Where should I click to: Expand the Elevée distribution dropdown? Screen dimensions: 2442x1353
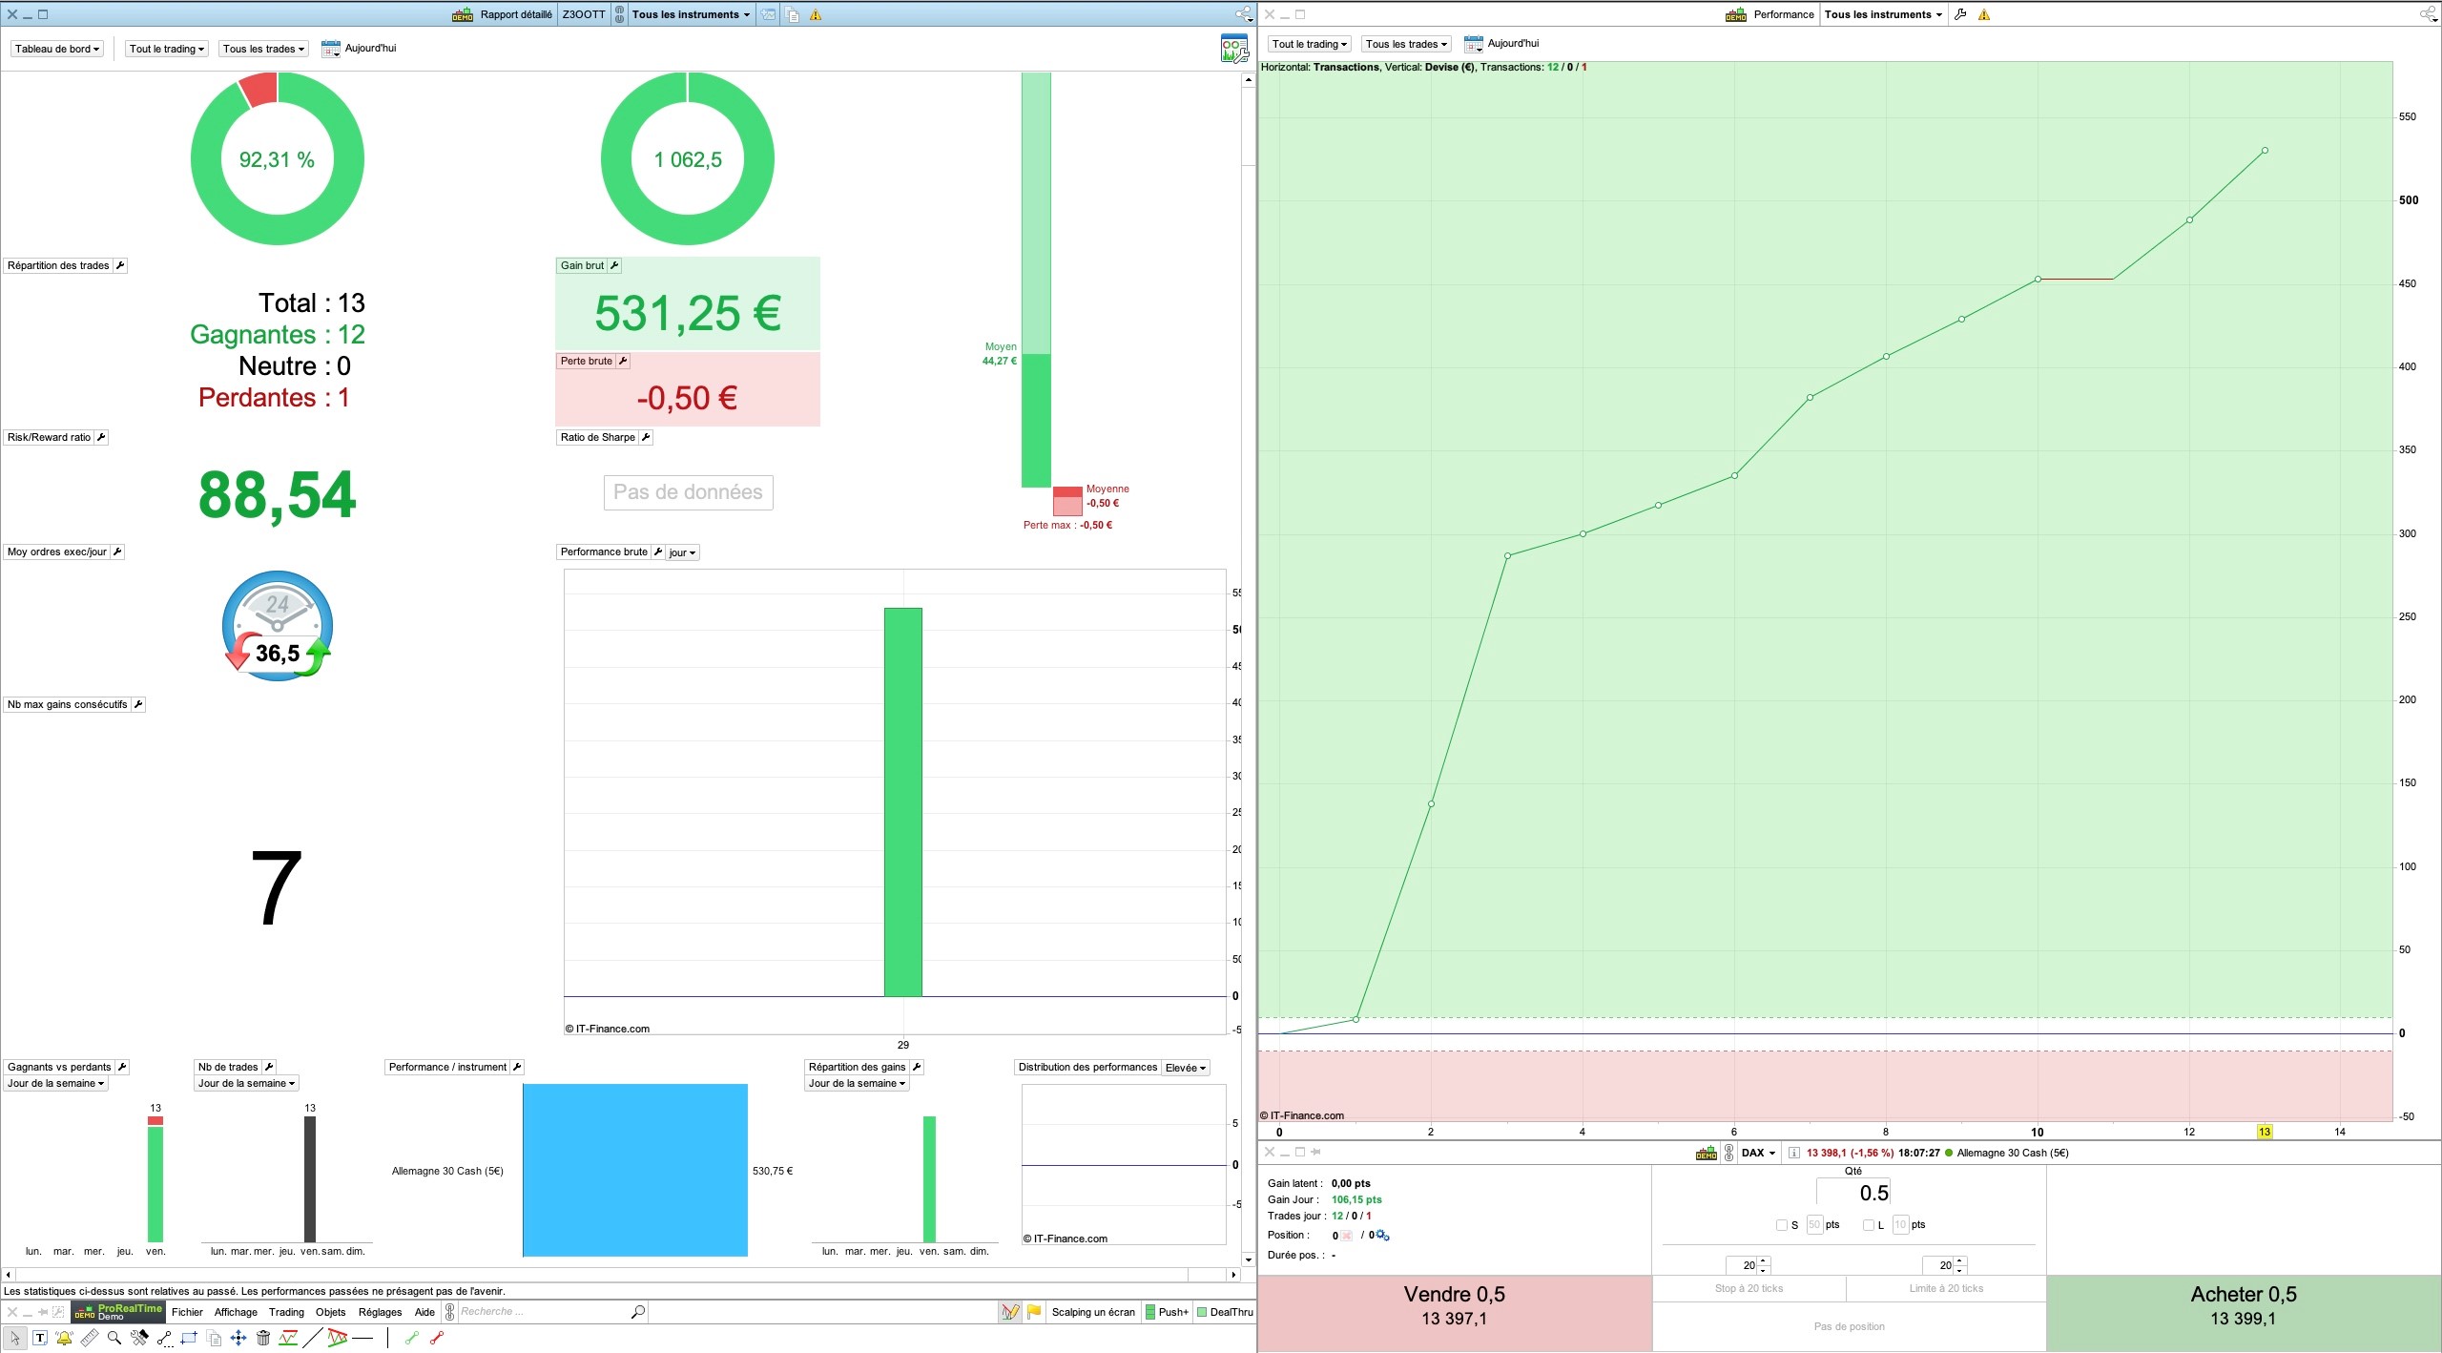point(1186,1068)
